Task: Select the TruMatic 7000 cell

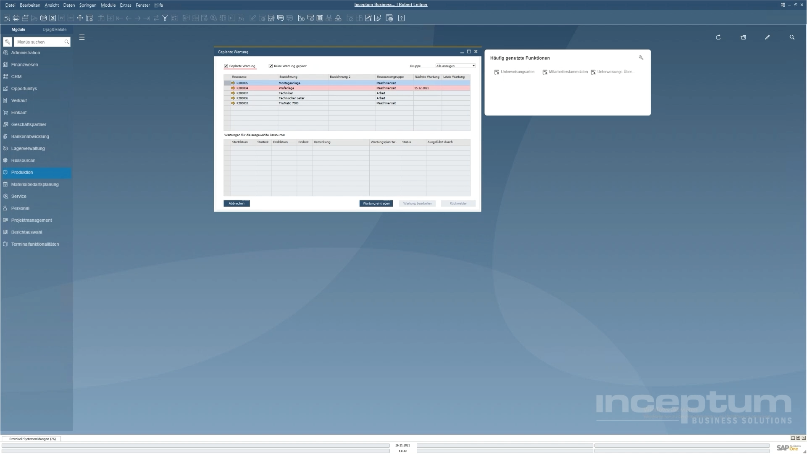Action: click(303, 103)
